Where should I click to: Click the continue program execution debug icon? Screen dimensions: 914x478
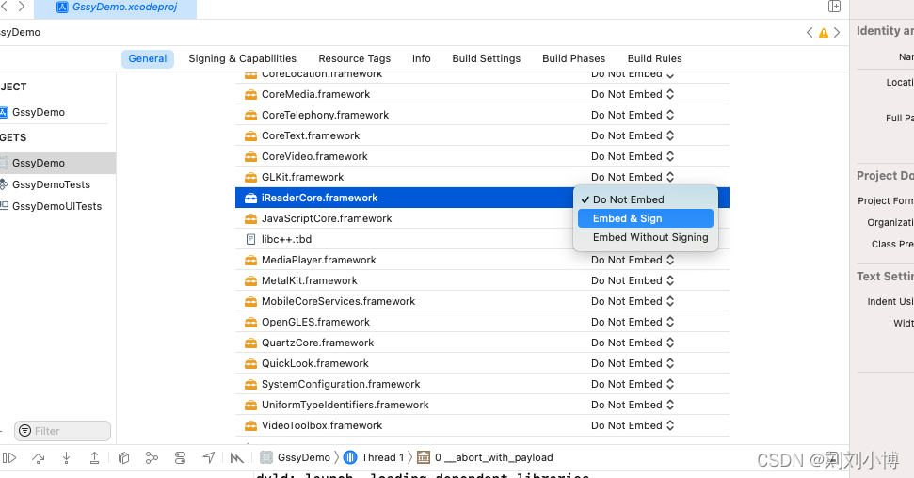click(x=9, y=458)
